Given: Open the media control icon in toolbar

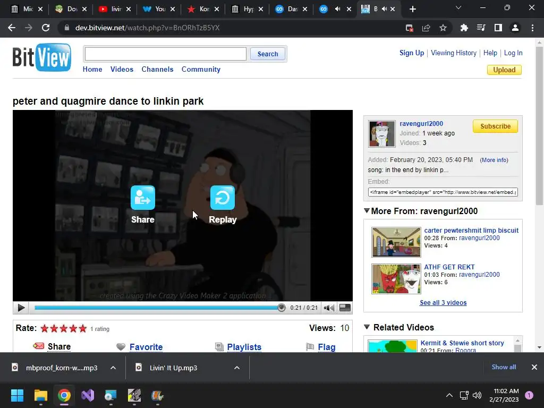Looking at the screenshot, I should click(x=481, y=28).
